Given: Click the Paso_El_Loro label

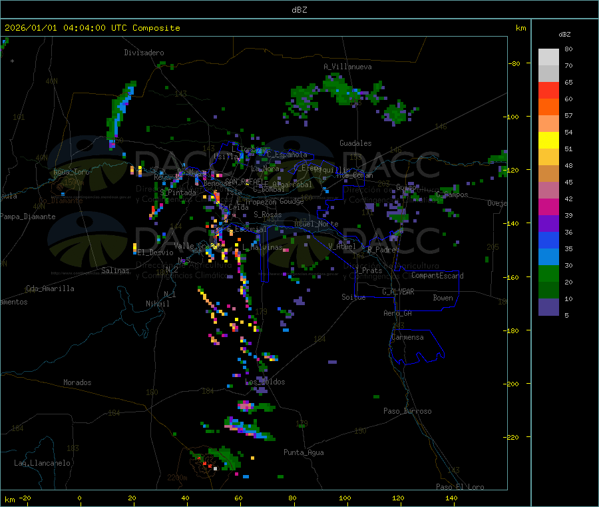Looking at the screenshot, I should (460, 487).
